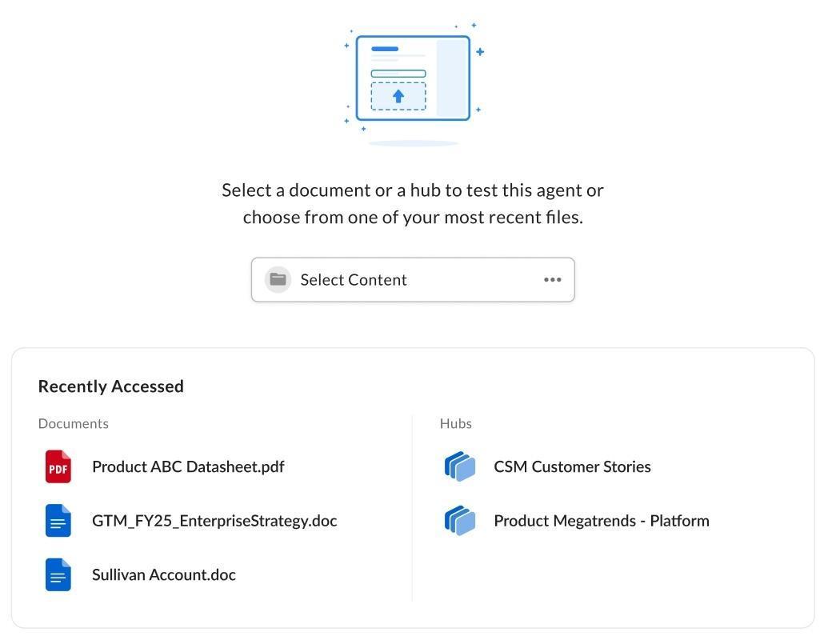Screen dimensions: 828x640
Task: Select Product Megatrends - Platform hub
Action: point(601,521)
